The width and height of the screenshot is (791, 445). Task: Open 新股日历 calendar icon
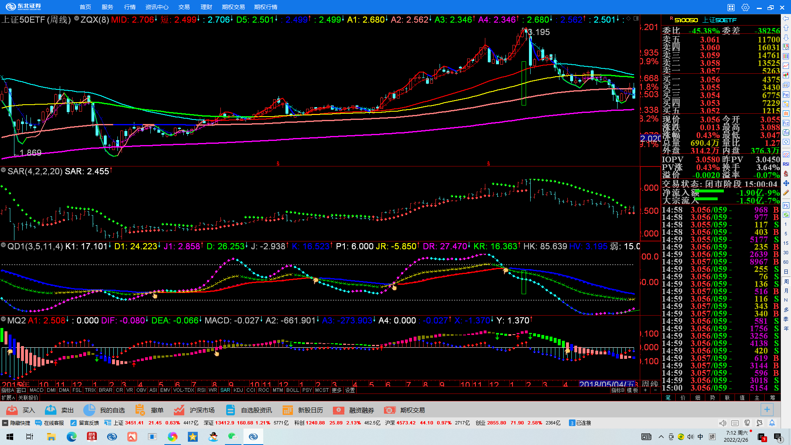pyautogui.click(x=288, y=410)
